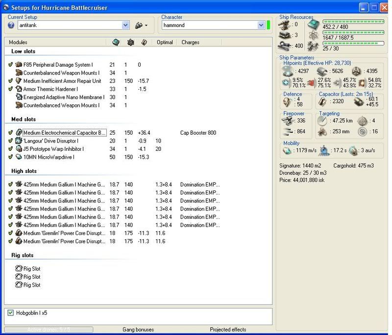The image size is (392, 335).
Task: Toggle the Hobgoblin I x5 drone checkbox
Action: click(x=11, y=313)
